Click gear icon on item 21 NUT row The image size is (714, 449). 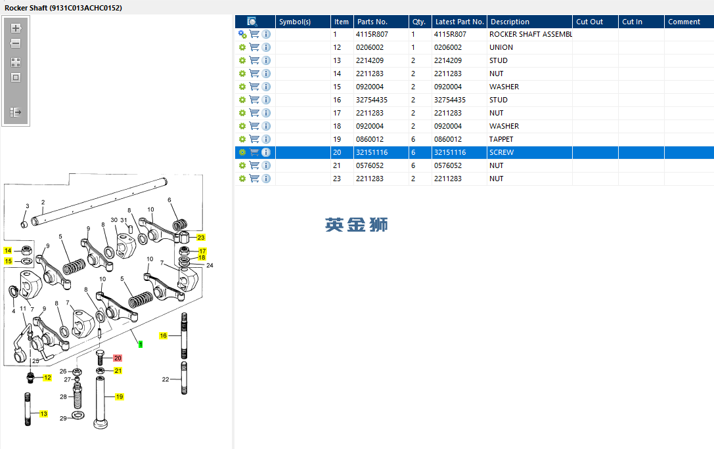coord(242,165)
